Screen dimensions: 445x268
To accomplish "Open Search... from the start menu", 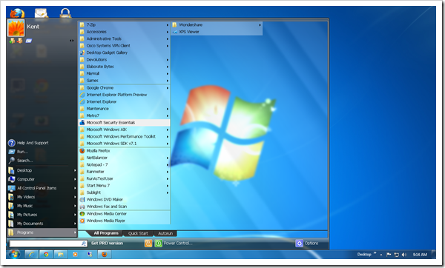I will [x=42, y=161].
